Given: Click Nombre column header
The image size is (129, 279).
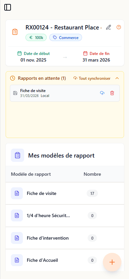Looking at the screenshot, I should [x=92, y=174].
